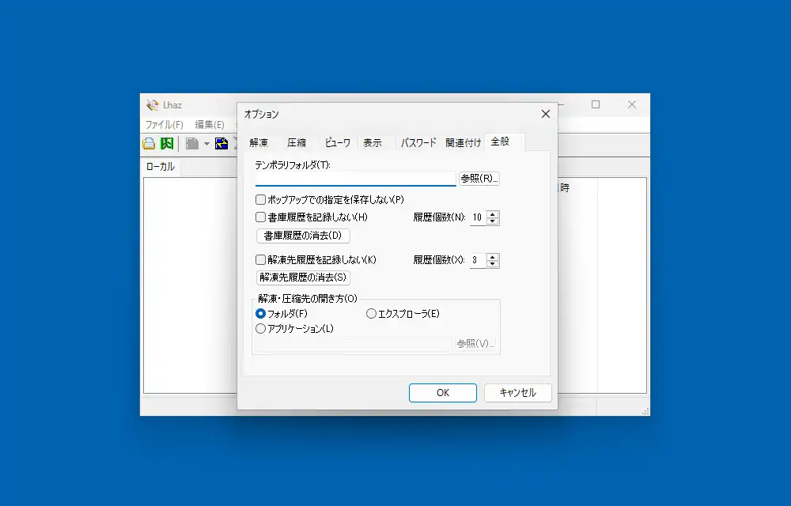791x506 pixels.
Task: Check the 解凍先履歴を記録しない option
Action: point(260,259)
